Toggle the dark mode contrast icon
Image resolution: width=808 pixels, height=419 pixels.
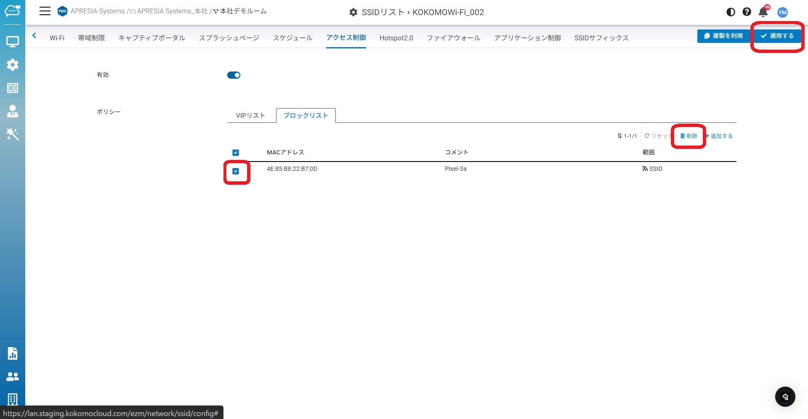(x=731, y=12)
